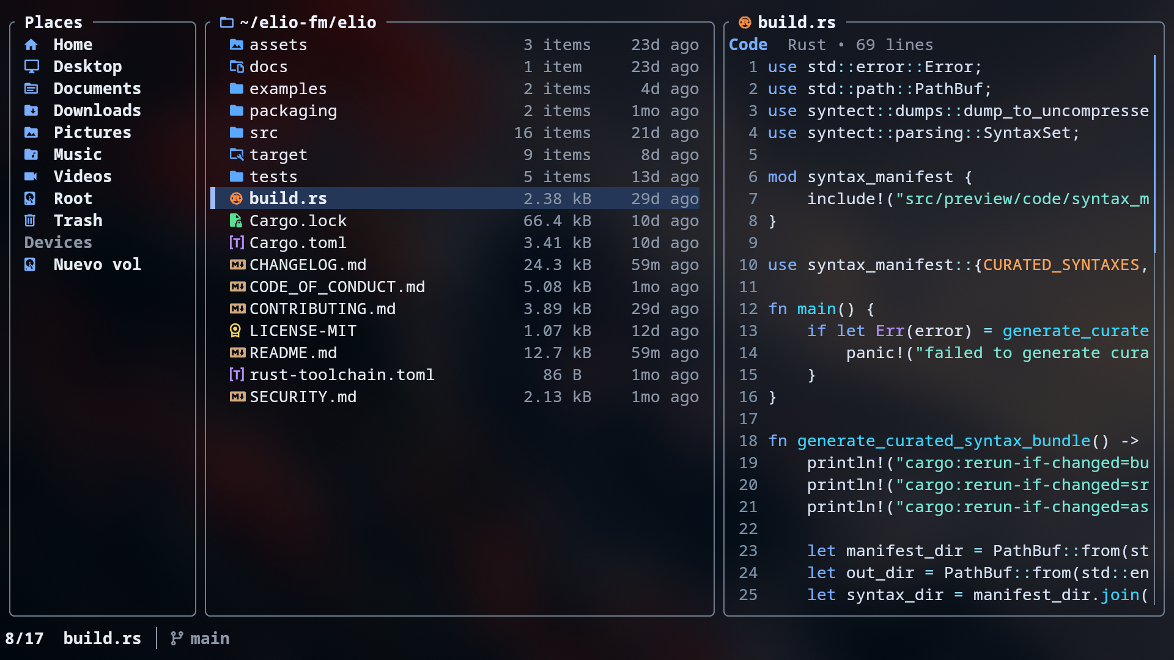This screenshot has height=660, width=1174.
Task: Click the Rust icon in preview title
Action: tap(745, 23)
